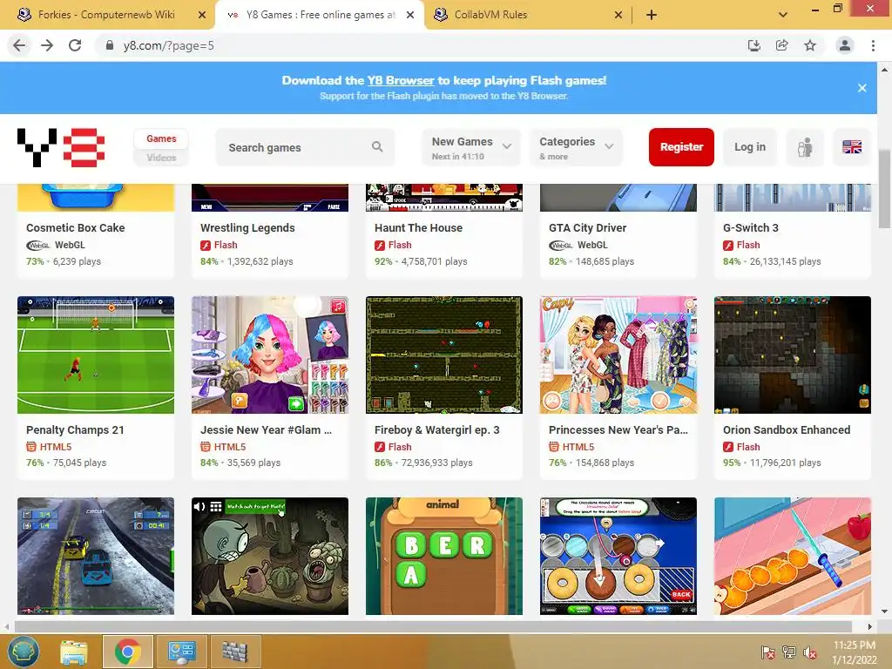Bookmark this page with the star

tap(810, 45)
